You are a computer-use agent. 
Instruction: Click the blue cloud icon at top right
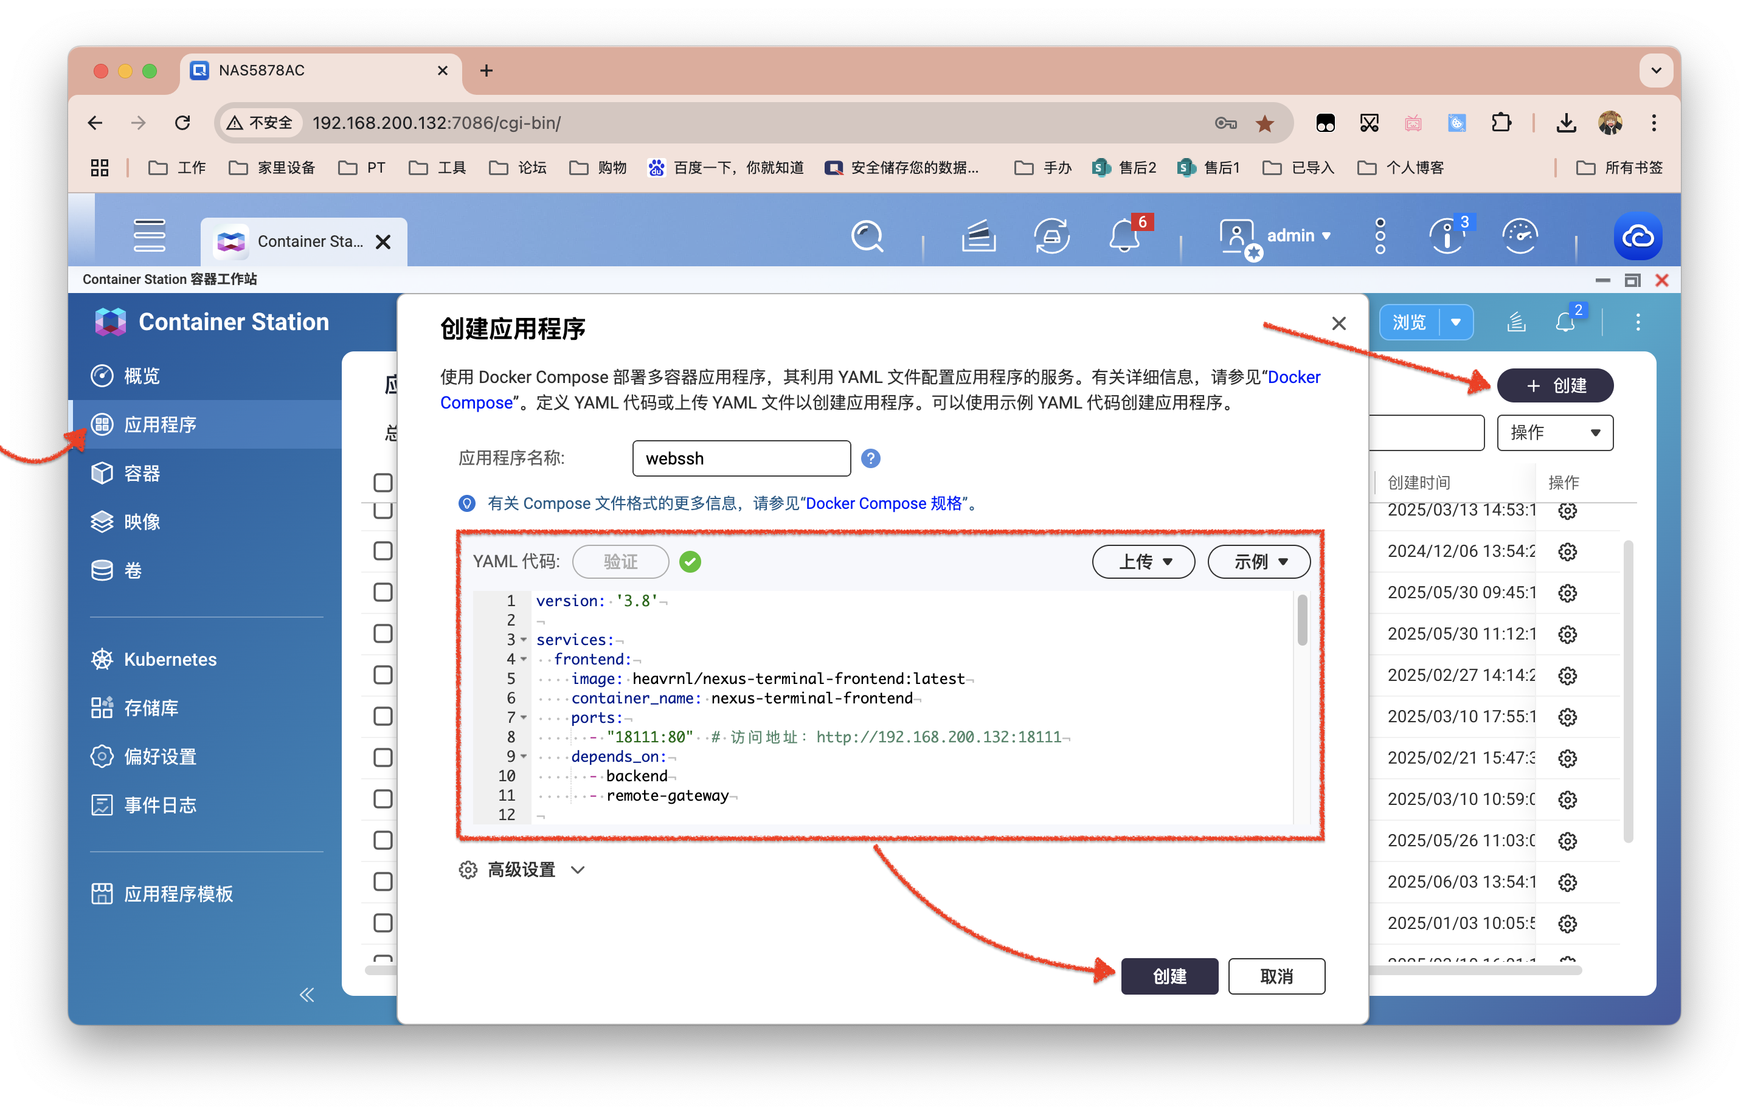tap(1637, 236)
